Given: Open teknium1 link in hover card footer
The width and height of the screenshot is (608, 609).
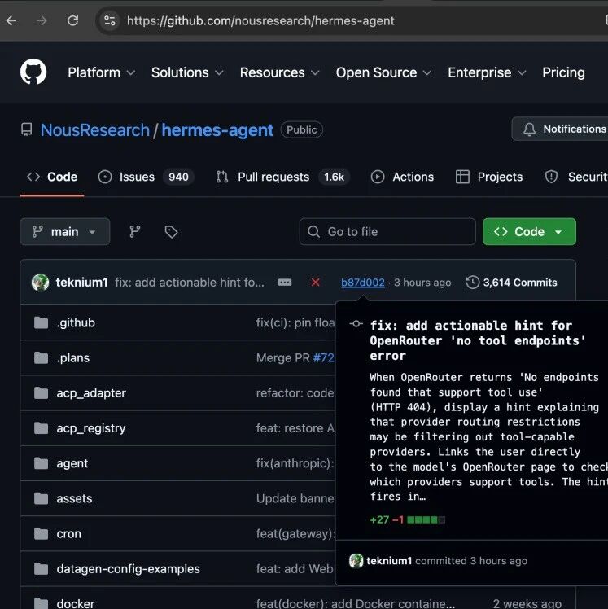Looking at the screenshot, I should [389, 561].
